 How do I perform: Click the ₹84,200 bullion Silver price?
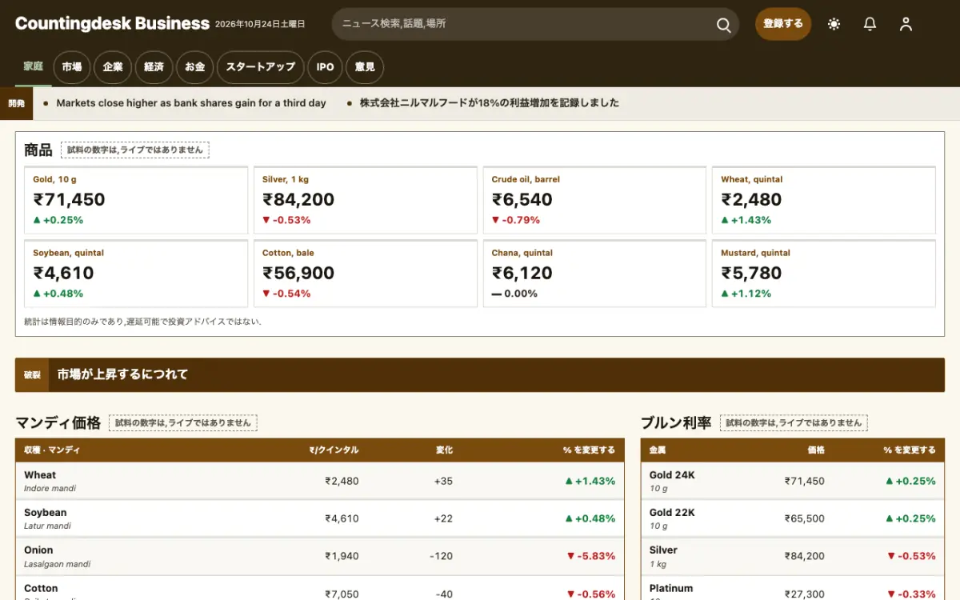click(804, 556)
